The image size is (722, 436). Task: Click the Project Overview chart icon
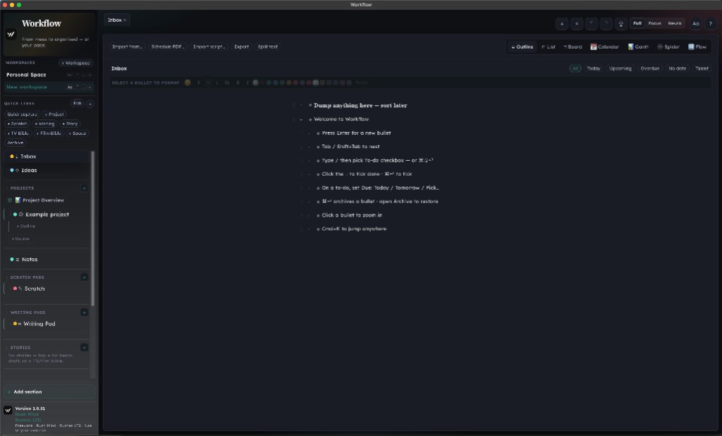point(18,200)
